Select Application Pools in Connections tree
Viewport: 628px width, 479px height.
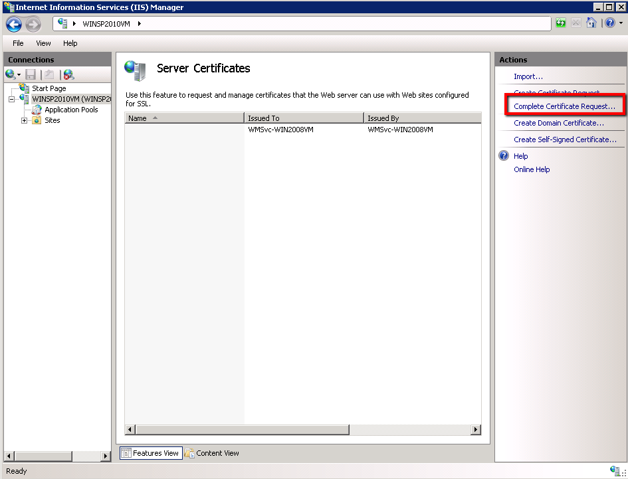[71, 110]
